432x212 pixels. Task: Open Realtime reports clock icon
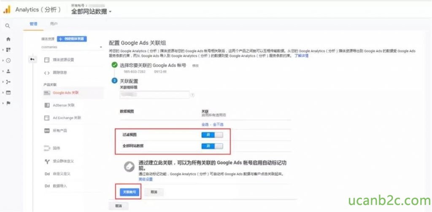[x=8, y=61]
